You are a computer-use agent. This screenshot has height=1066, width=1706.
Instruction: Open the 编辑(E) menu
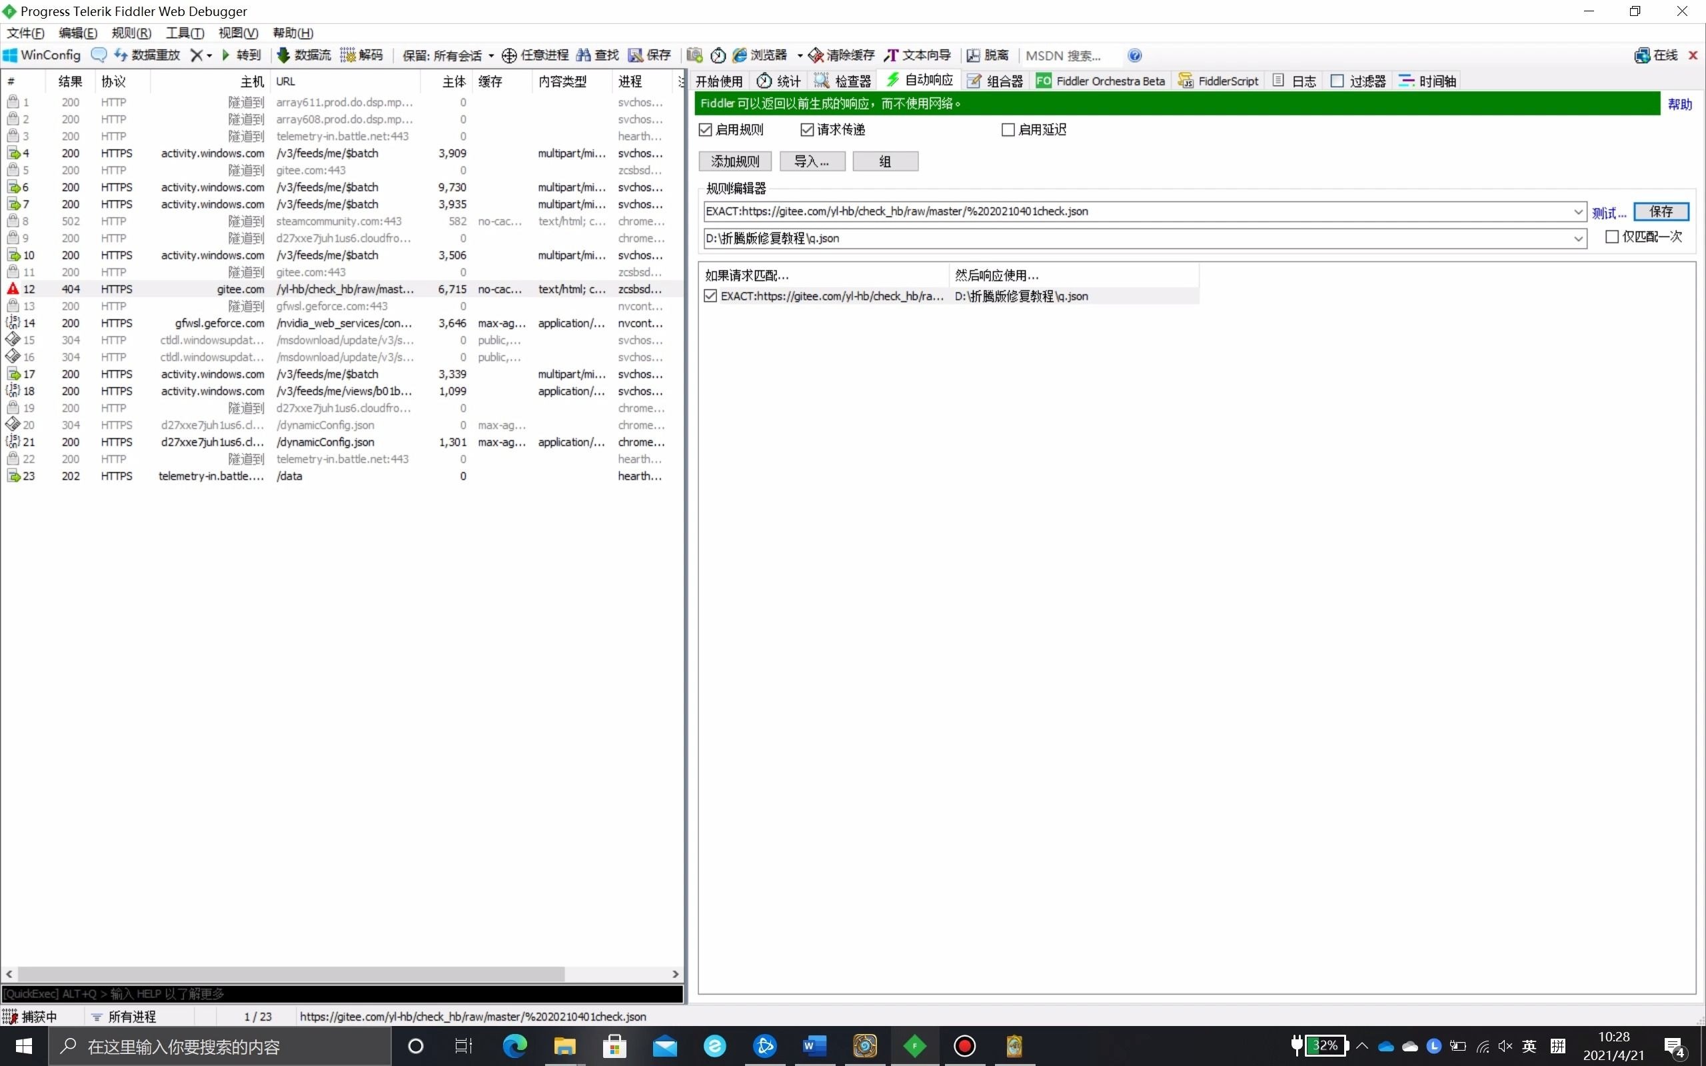[77, 33]
